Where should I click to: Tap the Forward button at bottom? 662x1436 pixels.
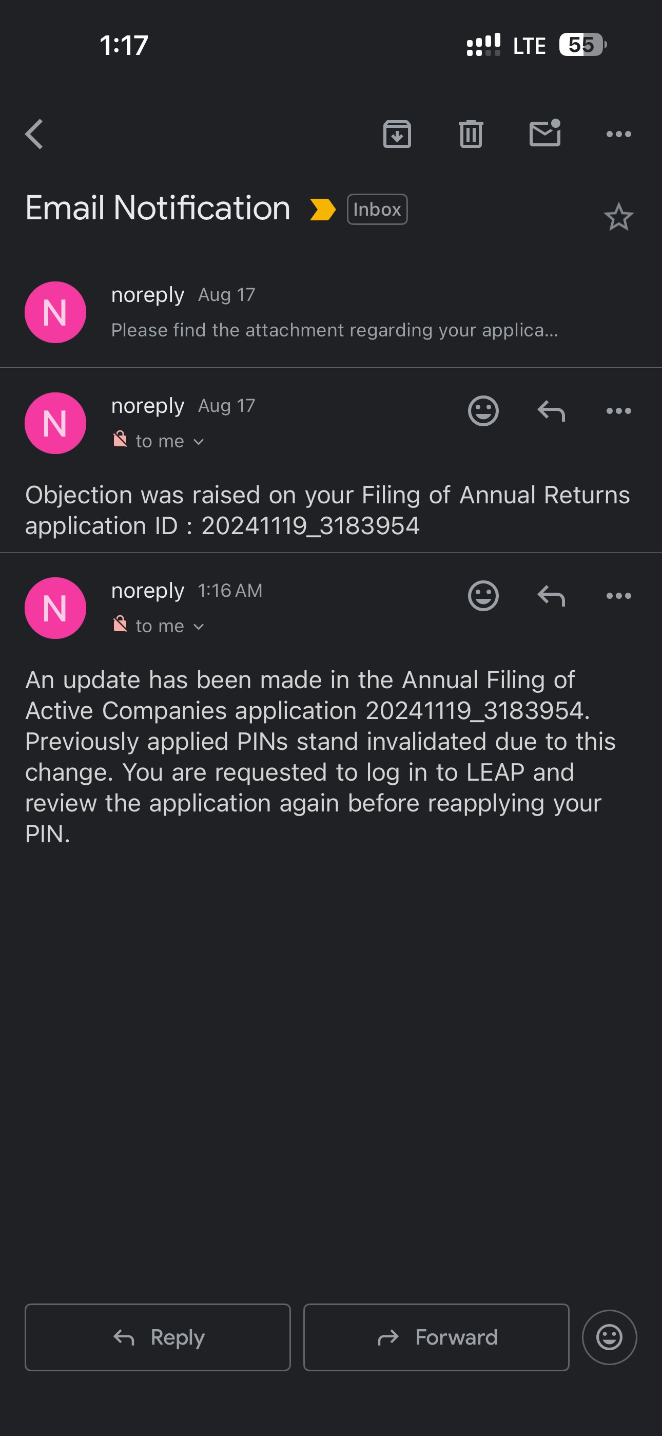[436, 1337]
